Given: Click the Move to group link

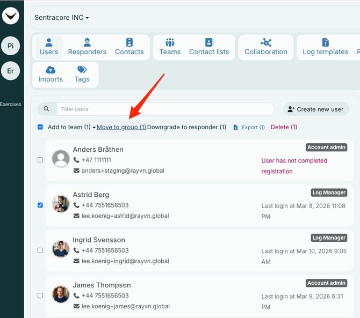Looking at the screenshot, I should [121, 127].
